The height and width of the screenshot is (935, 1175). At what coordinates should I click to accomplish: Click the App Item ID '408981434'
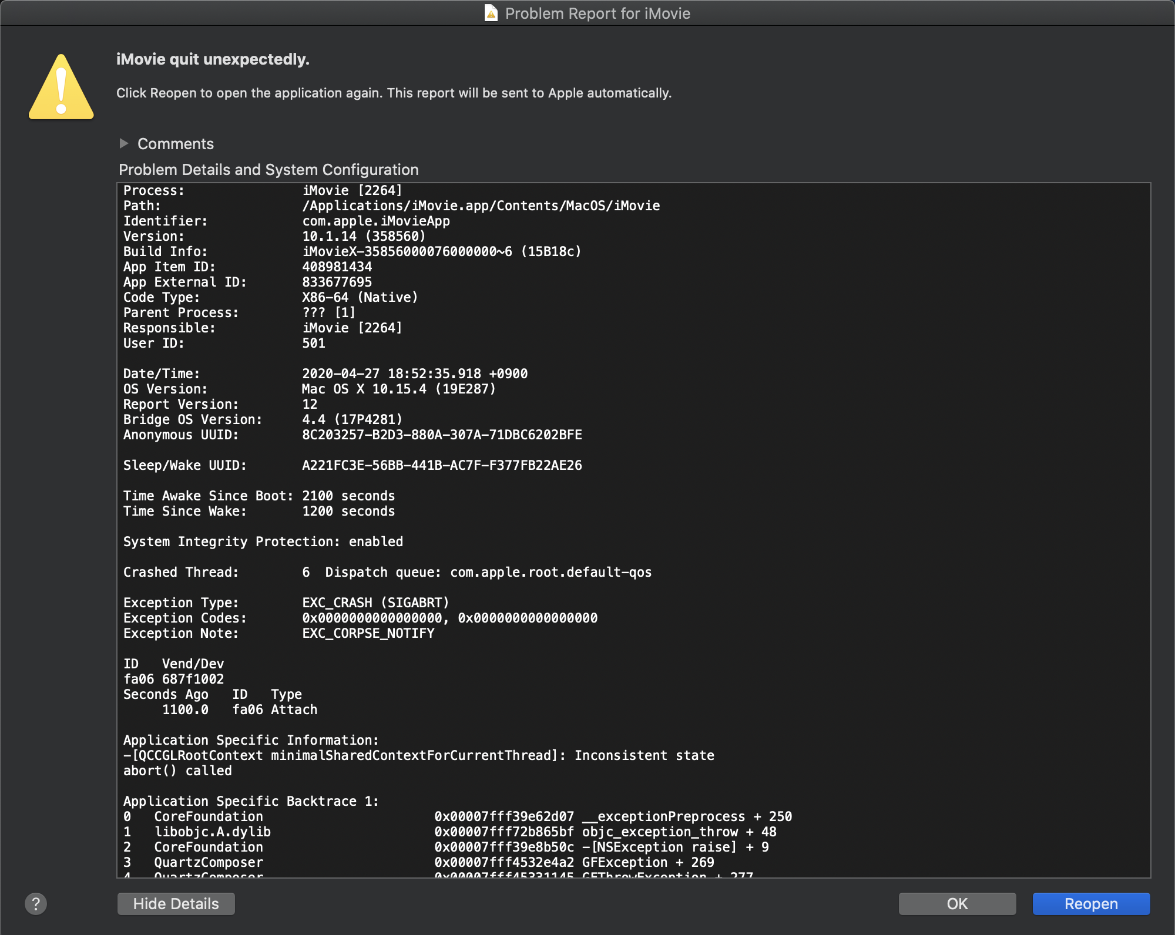337,267
